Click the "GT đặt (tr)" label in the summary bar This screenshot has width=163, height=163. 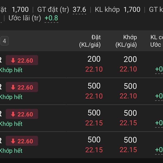53,10
